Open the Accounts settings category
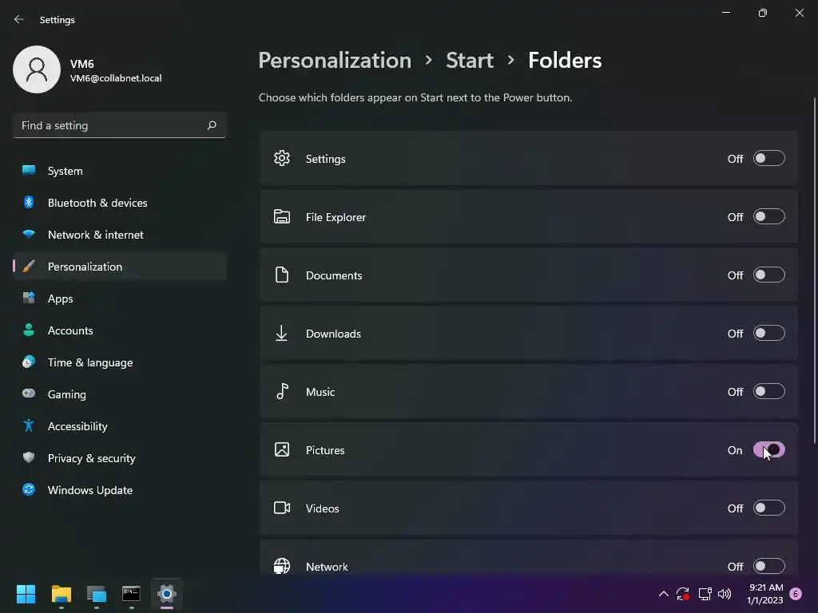Viewport: 818px width, 613px height. tap(120, 330)
